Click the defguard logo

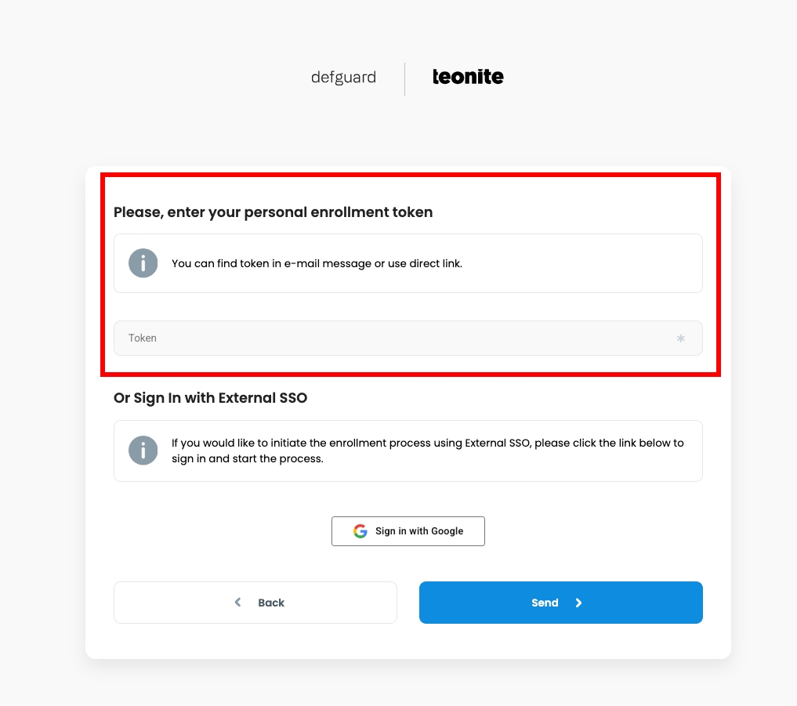coord(343,78)
